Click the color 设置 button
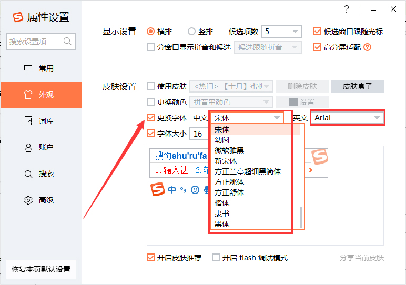Viewport: 406px width, 285px height. click(302, 102)
